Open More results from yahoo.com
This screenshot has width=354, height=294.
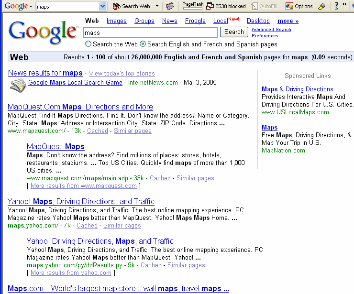pyautogui.click(x=71, y=273)
